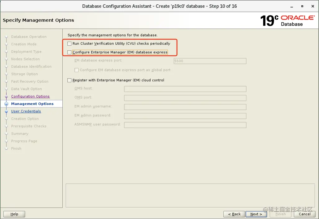
Task: Click the 'EM admin password:' label
Action: click(x=93, y=115)
